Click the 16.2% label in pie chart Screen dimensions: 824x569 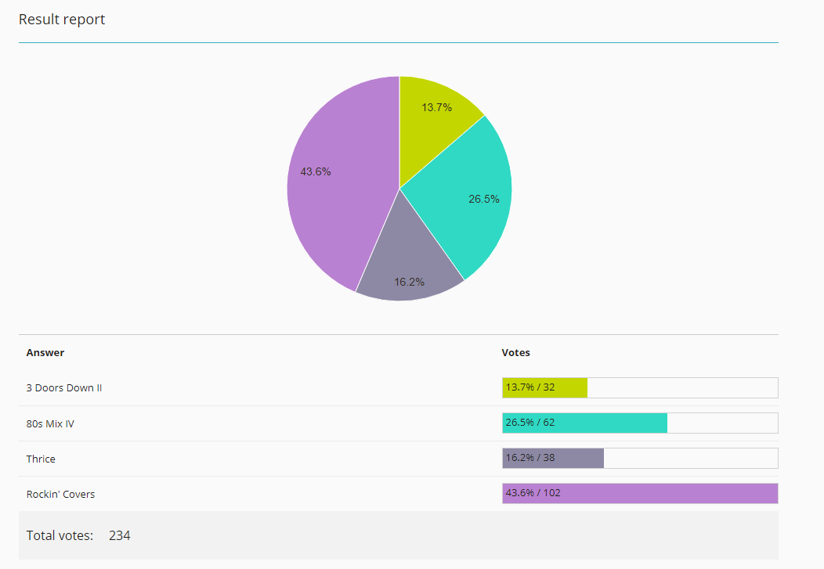pyautogui.click(x=409, y=282)
